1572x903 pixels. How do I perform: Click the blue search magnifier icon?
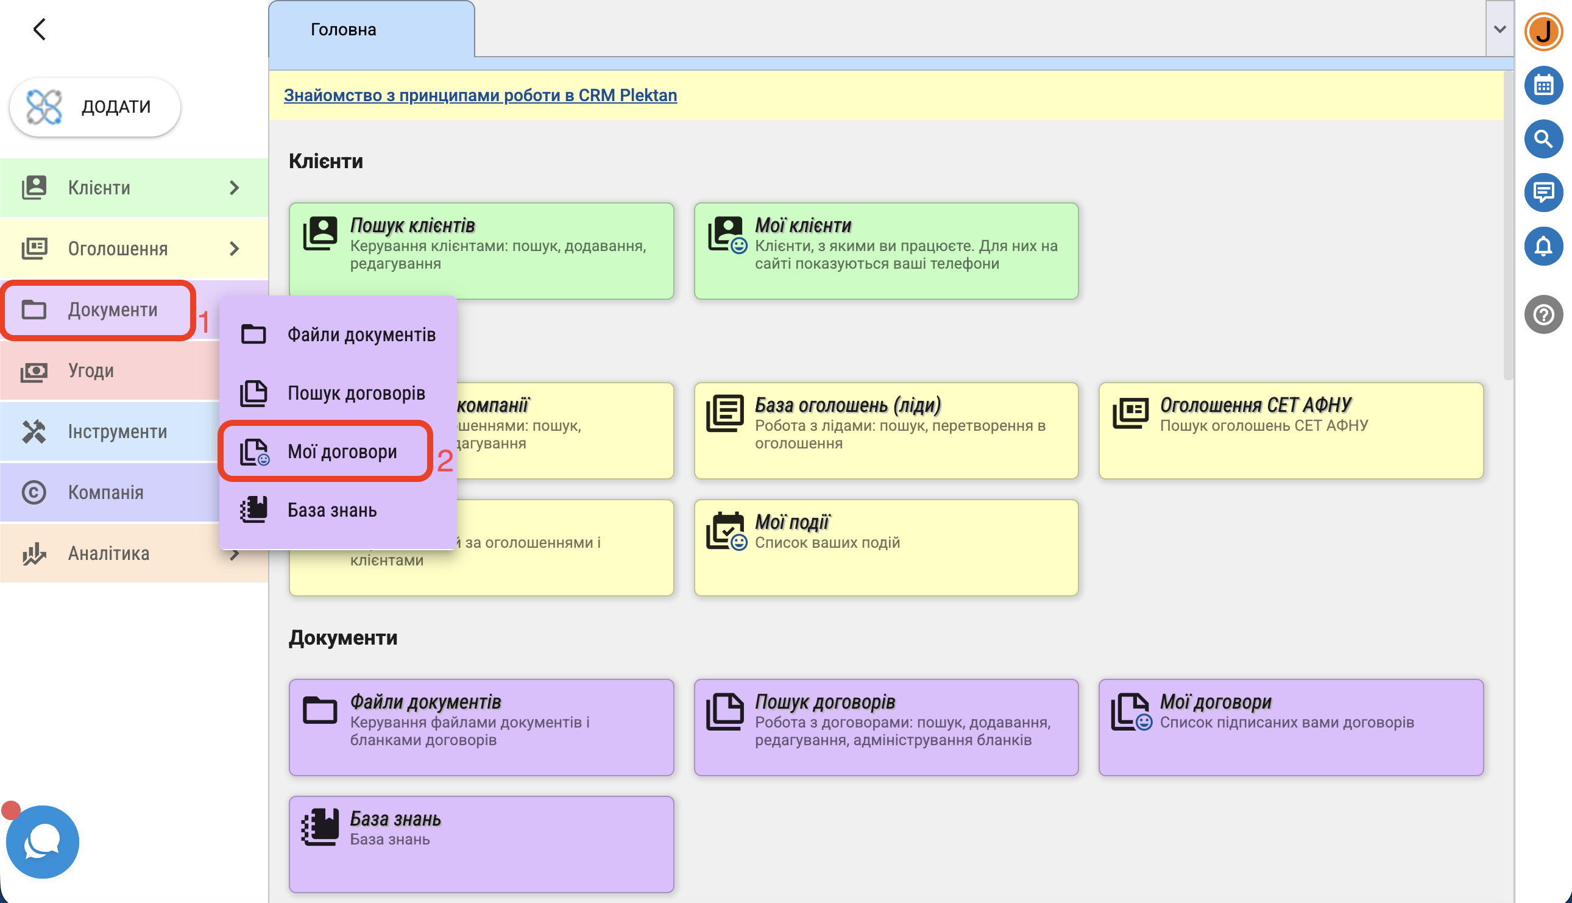click(x=1542, y=138)
